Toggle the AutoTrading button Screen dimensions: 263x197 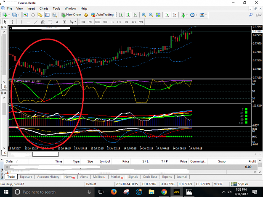[102, 15]
